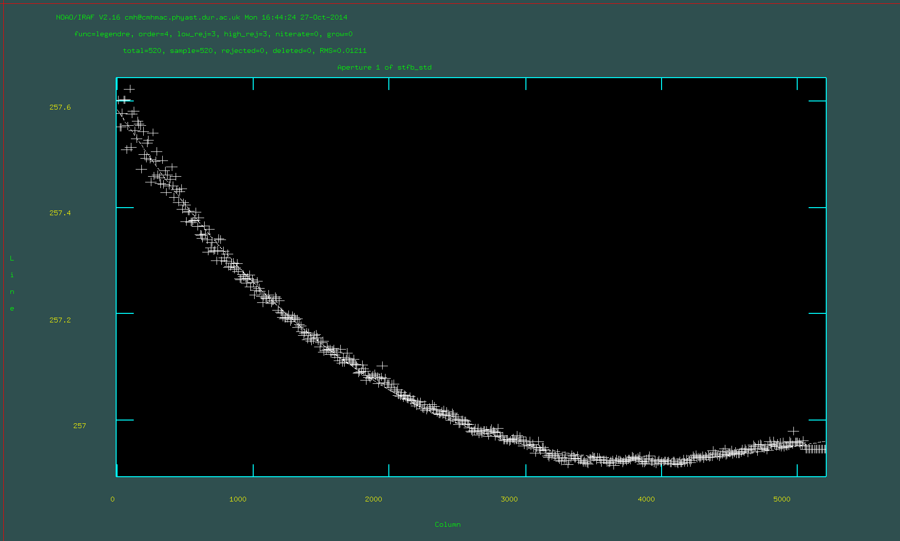Click the order=4 fit parameter text
The height and width of the screenshot is (541, 900).
(153, 34)
